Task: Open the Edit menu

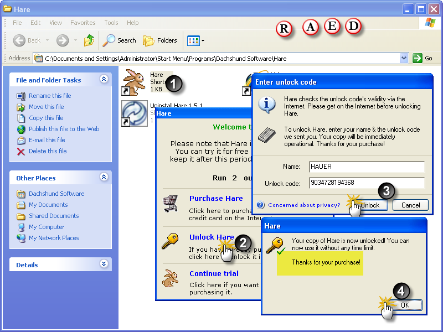Action: pos(35,23)
